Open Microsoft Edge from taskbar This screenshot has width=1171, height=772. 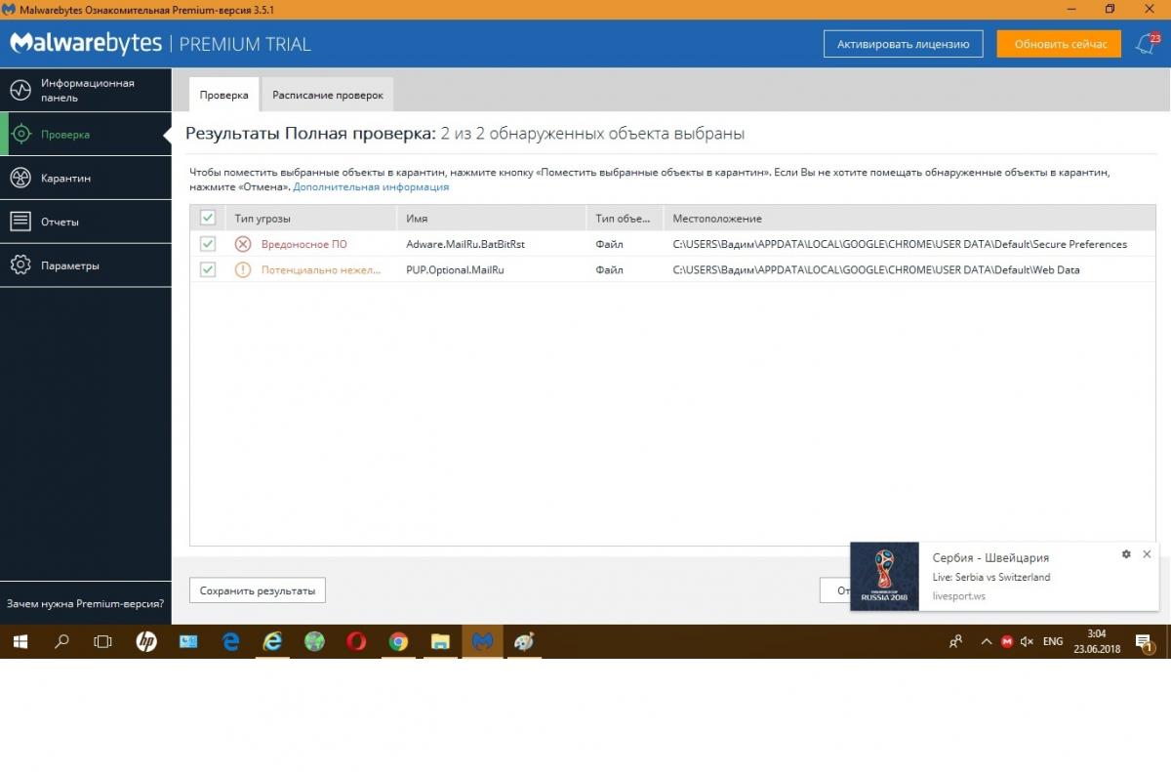click(230, 641)
